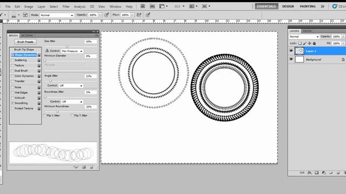Click lock image pixels brush icon
346x194 pixels.
[x=305, y=43]
